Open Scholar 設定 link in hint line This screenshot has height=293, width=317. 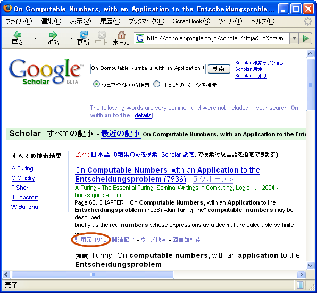click(178, 154)
